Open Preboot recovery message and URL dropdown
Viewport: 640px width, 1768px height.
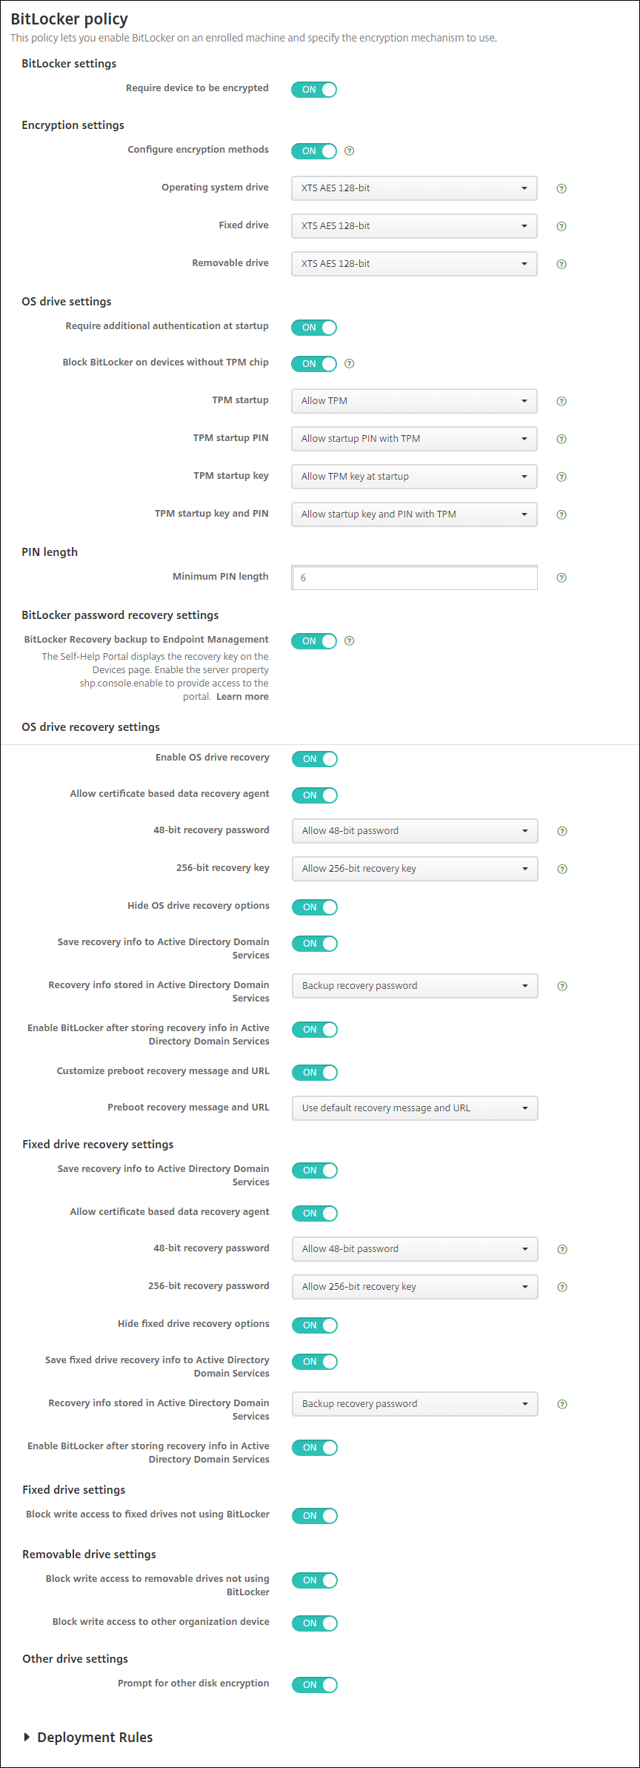click(415, 1108)
